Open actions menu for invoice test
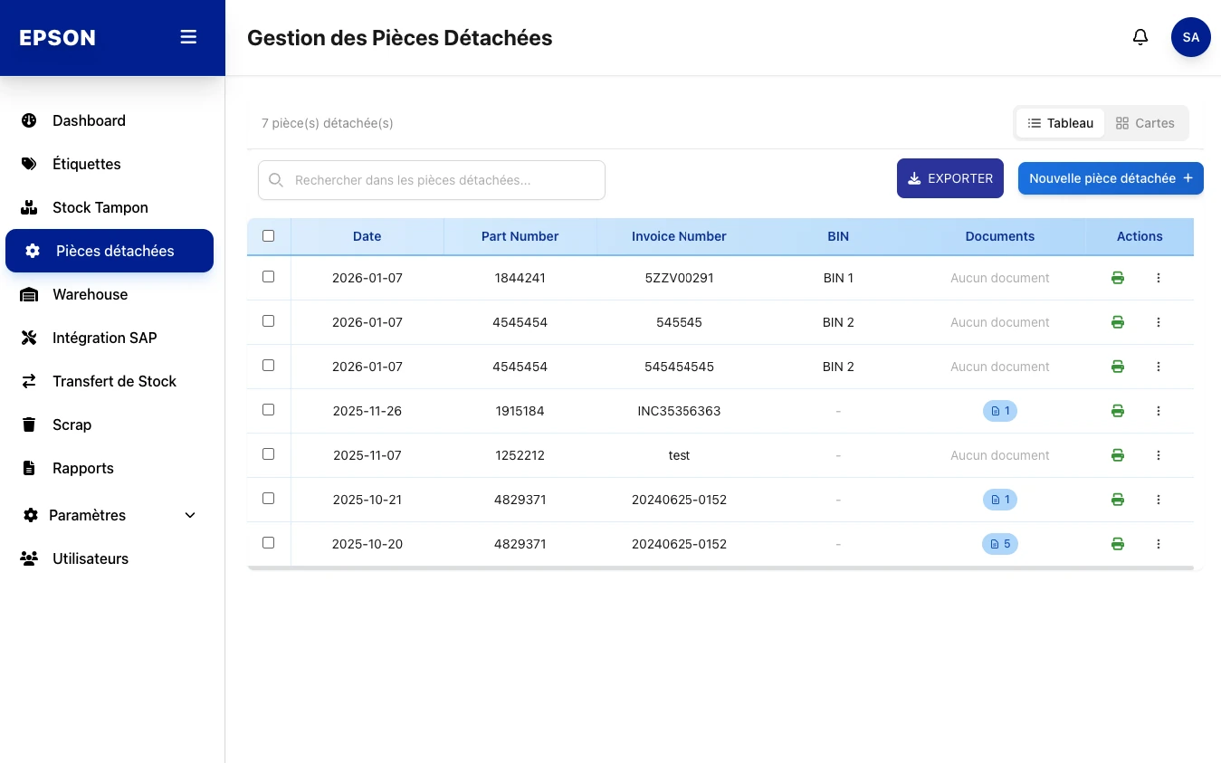Image resolution: width=1221 pixels, height=763 pixels. pyautogui.click(x=1159, y=455)
